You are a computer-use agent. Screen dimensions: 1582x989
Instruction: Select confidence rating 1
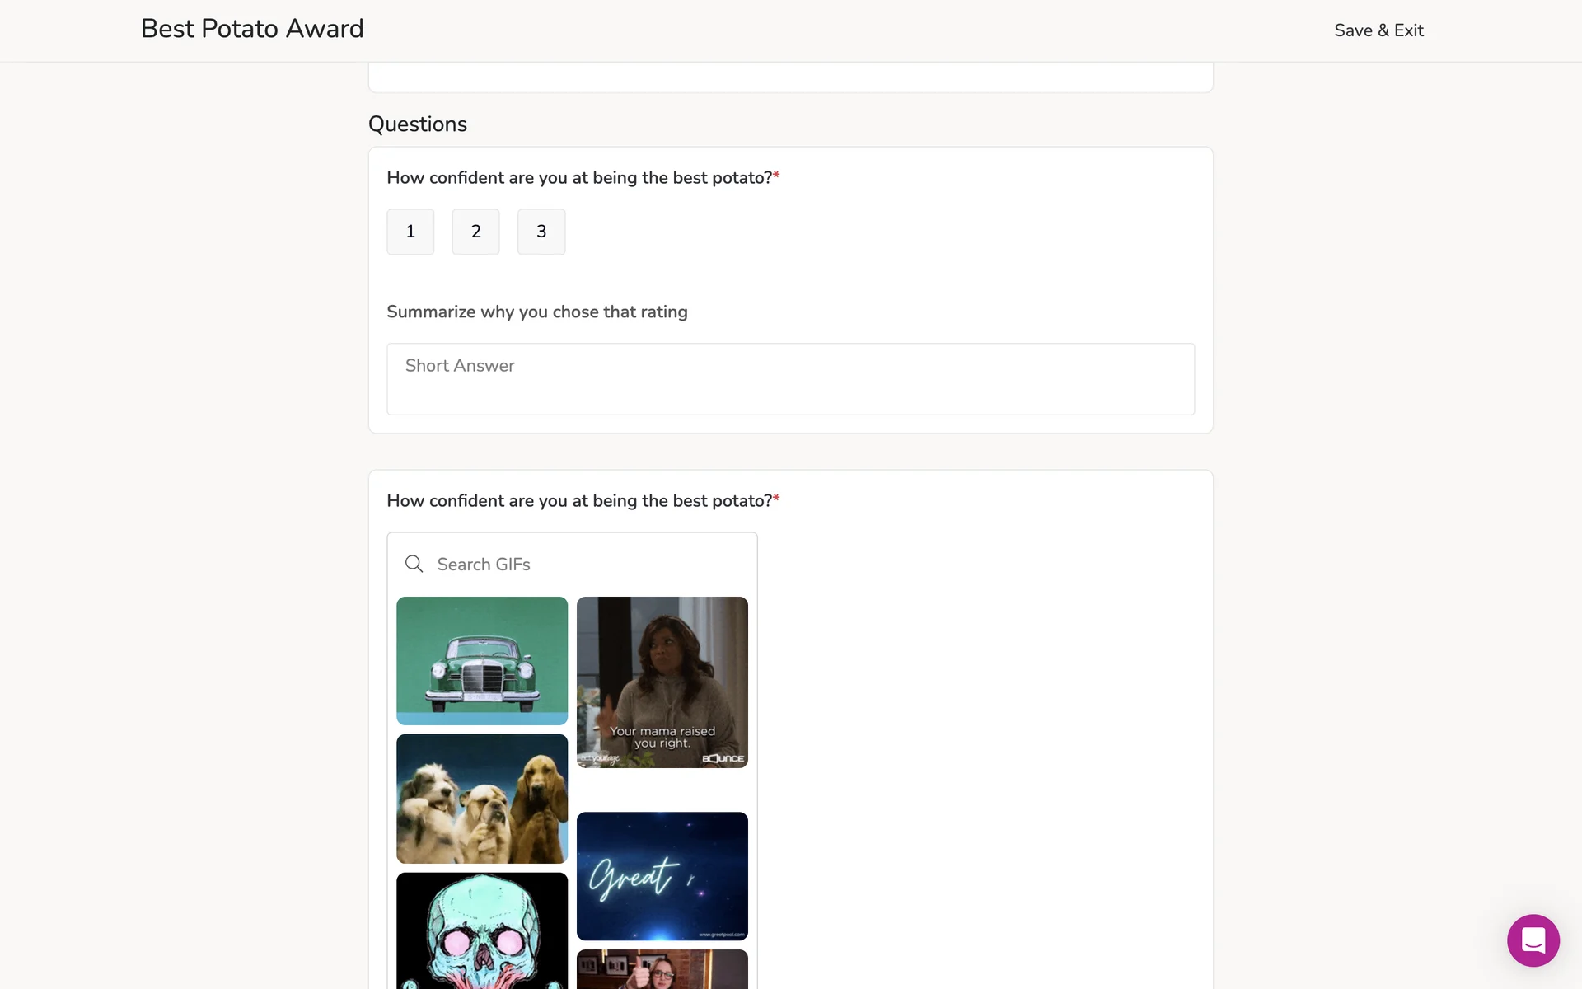point(410,232)
